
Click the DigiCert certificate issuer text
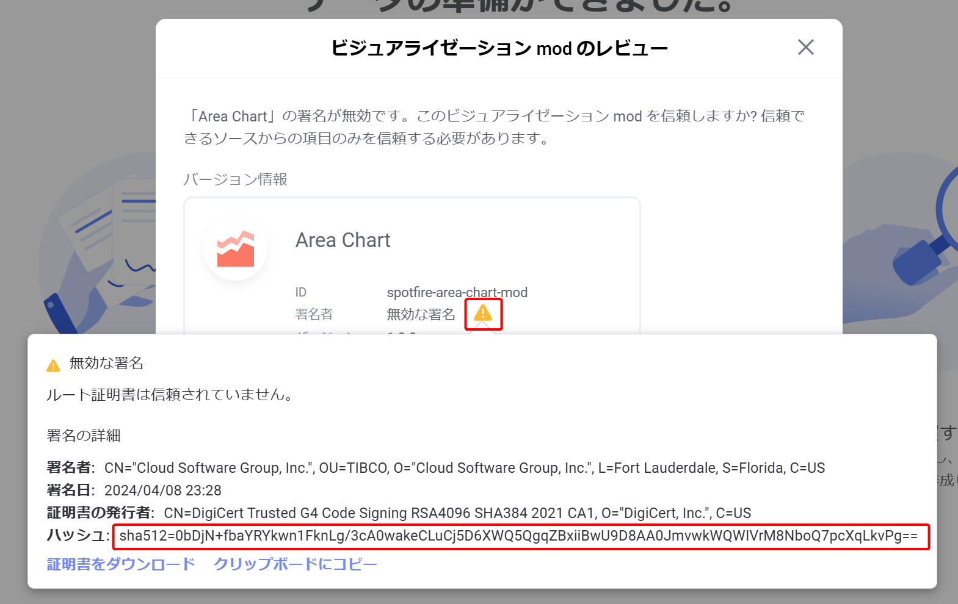coord(457,513)
